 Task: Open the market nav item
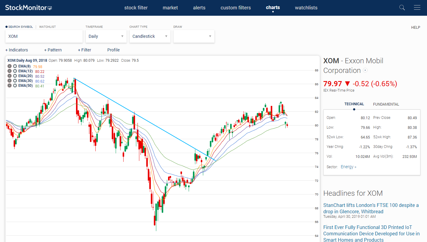[x=170, y=8]
